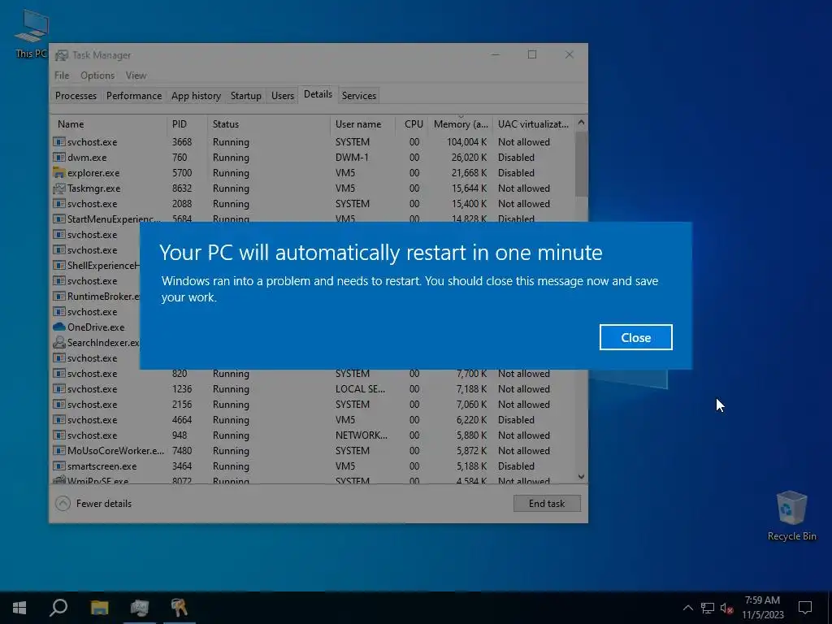
Task: Click icon of svchost.exe with PID 3668
Action: [x=58, y=142]
